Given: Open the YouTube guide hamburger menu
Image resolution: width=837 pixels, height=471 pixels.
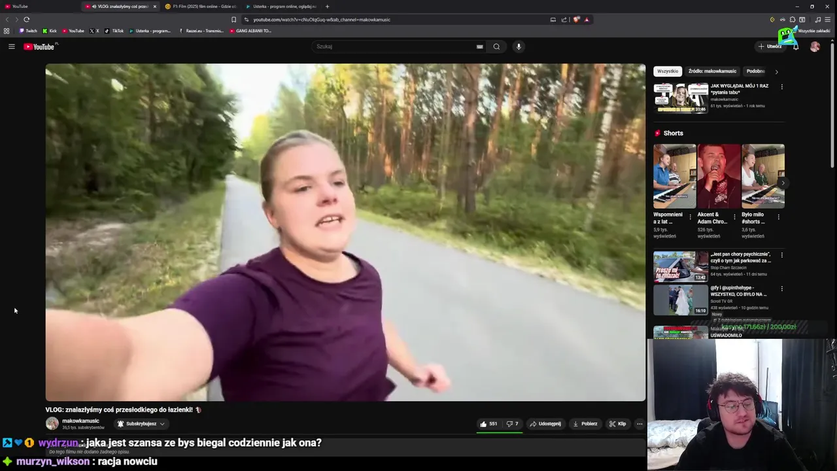Looking at the screenshot, I should [x=11, y=46].
